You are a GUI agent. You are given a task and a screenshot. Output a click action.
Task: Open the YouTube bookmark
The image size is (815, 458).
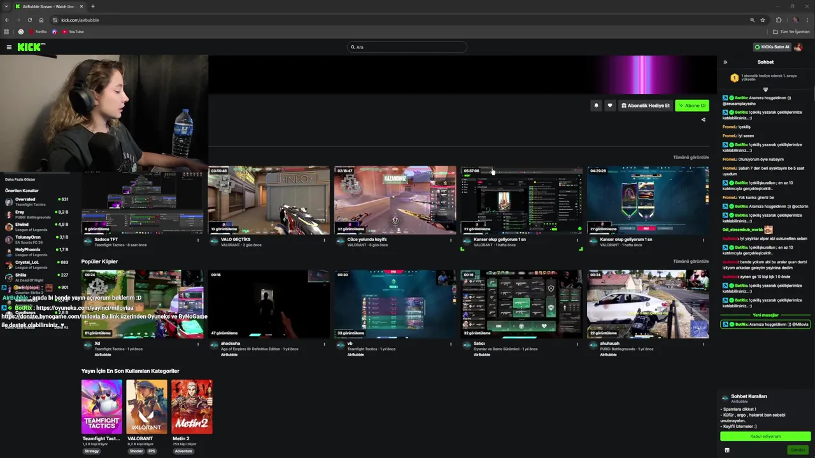coord(73,32)
